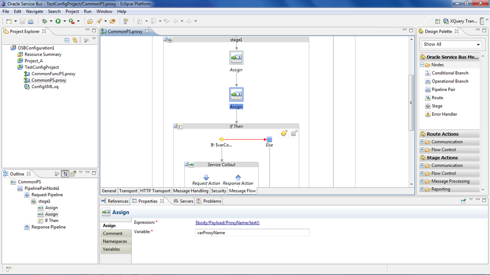Toggle the highlighted tree view button in Outline
Image resolution: width=490 pixels, height=275 pixels.
pyautogui.click(x=66, y=174)
